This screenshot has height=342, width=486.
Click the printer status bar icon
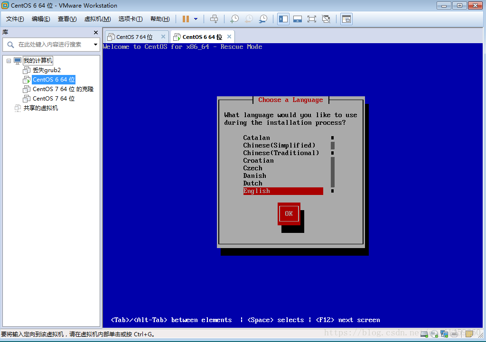pyautogui.click(x=454, y=334)
